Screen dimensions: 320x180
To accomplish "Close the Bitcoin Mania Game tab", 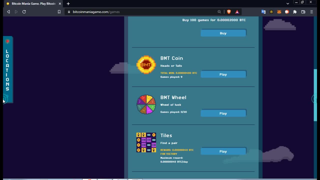I will pyautogui.click(x=60, y=4).
